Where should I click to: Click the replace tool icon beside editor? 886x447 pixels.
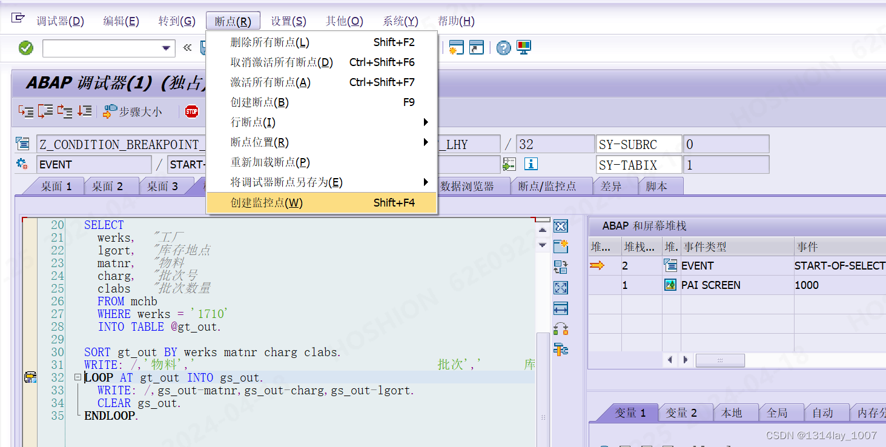tap(561, 267)
